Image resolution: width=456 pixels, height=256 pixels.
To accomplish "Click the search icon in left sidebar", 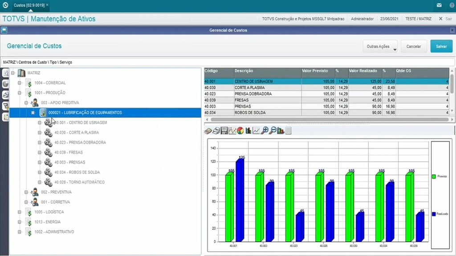I will (x=5, y=73).
